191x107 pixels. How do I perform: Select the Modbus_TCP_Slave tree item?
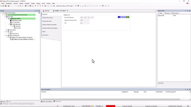(23, 39)
